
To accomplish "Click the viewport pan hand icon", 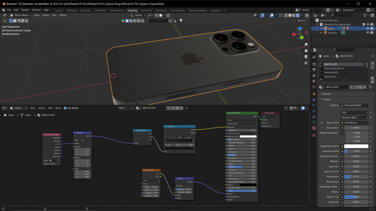I will coord(306,51).
